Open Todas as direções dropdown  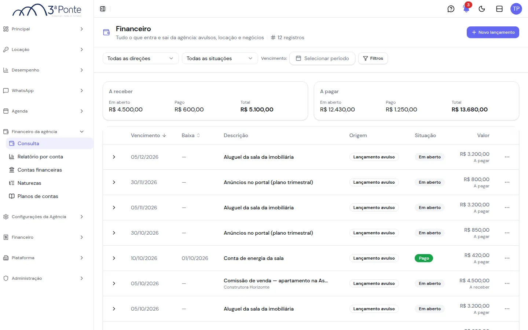(x=140, y=58)
